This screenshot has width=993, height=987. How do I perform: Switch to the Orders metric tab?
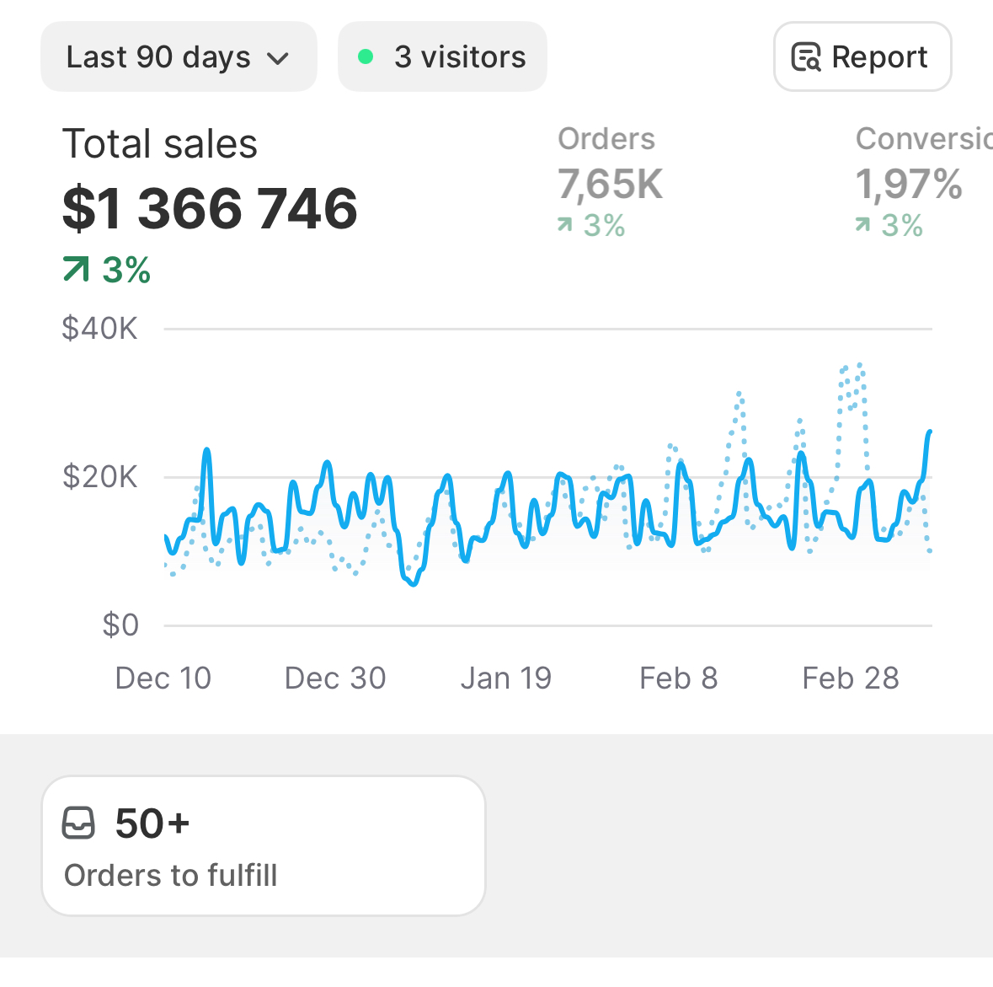click(x=610, y=182)
